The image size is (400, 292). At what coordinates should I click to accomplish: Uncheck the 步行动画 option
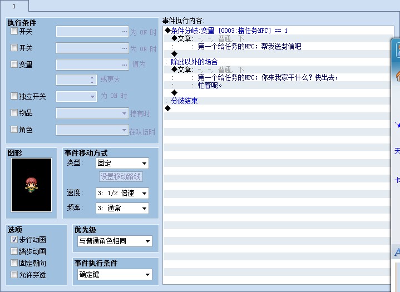coord(14,240)
